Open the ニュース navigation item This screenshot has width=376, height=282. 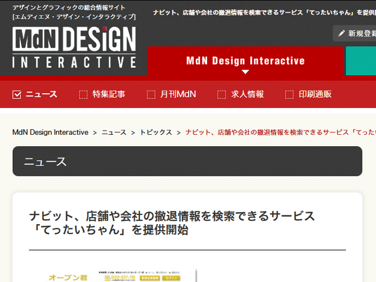click(41, 94)
